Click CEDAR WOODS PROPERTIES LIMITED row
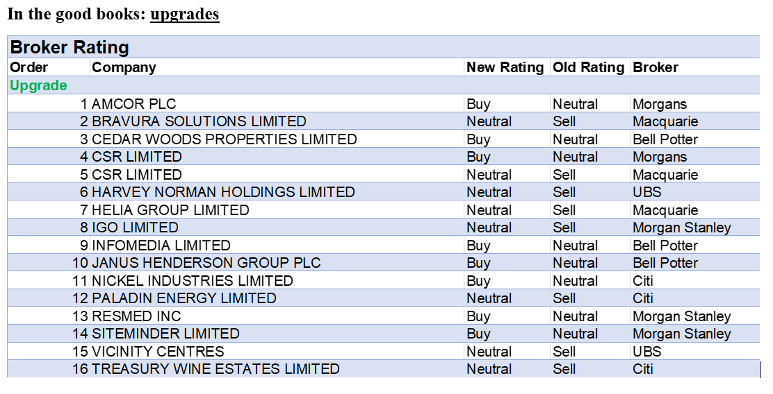This screenshot has height=394, width=773. (x=224, y=139)
